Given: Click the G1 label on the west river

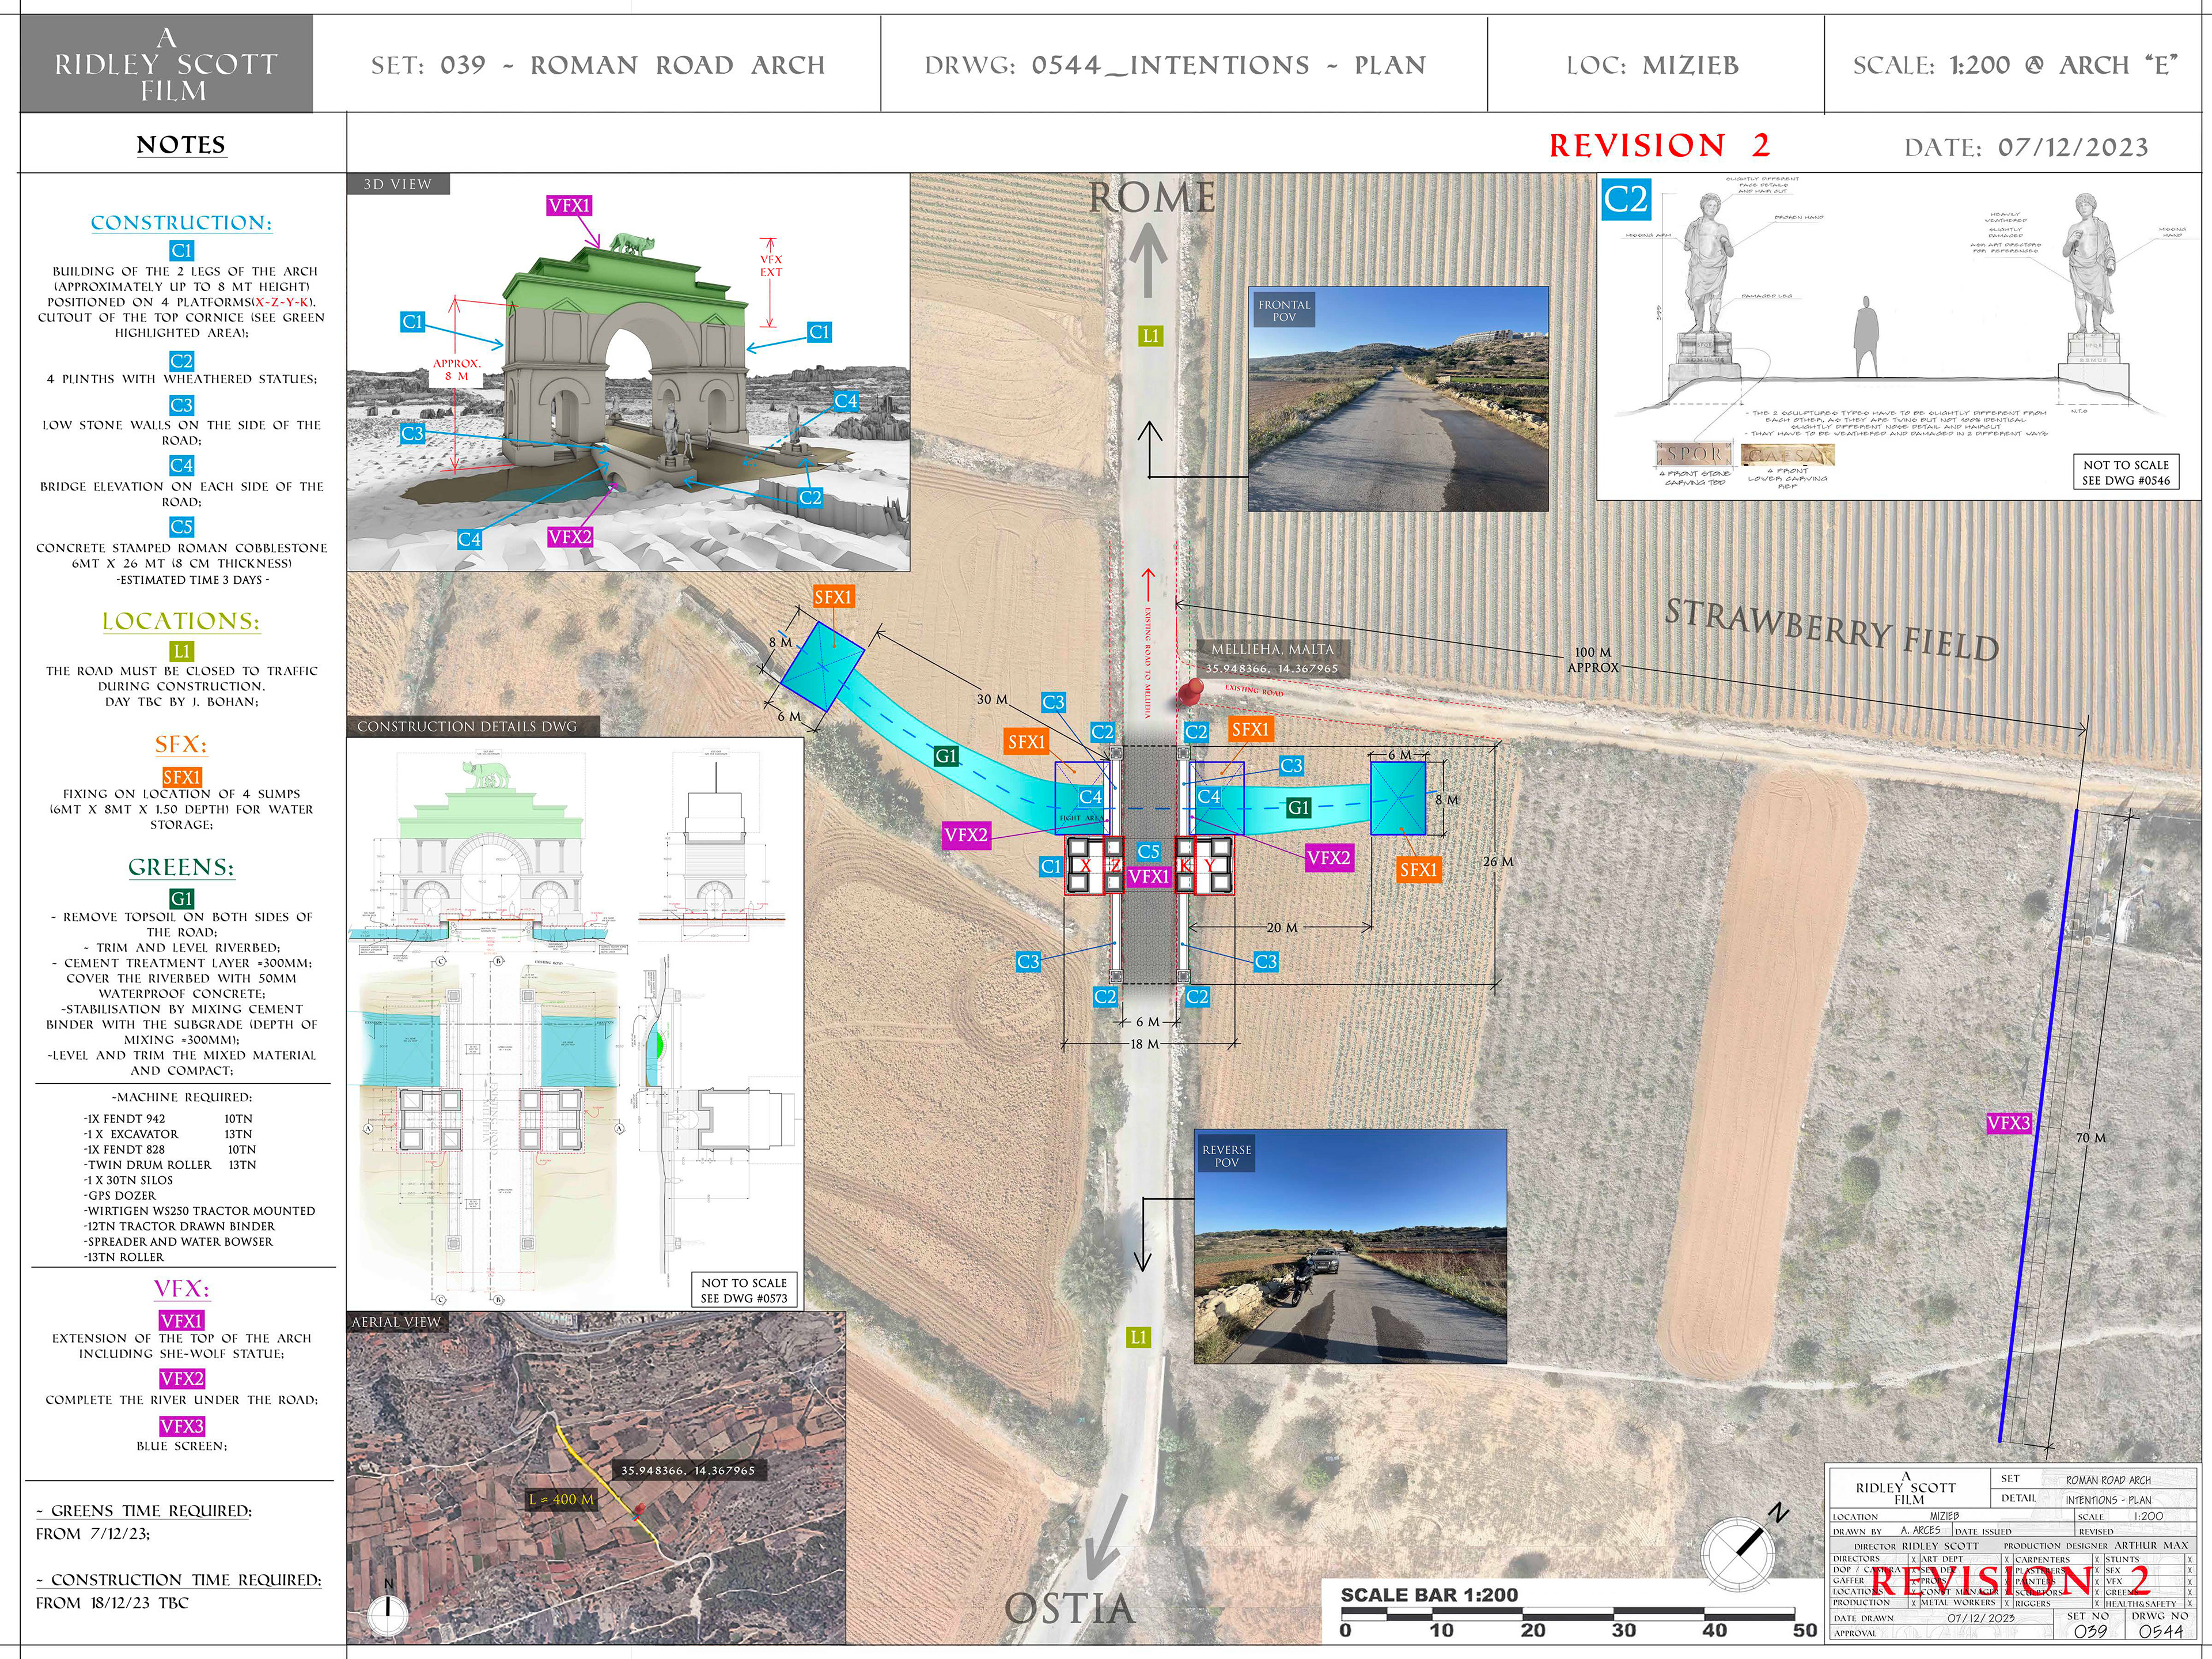Looking at the screenshot, I should pos(946,757).
